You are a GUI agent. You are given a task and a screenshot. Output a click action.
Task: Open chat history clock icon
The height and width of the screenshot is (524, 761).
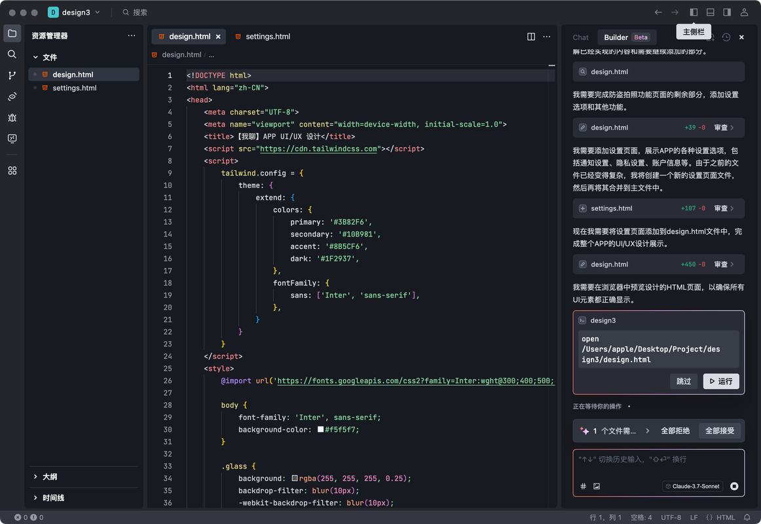click(726, 37)
